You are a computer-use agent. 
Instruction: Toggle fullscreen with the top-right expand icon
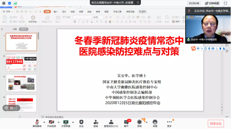(x=225, y=3)
